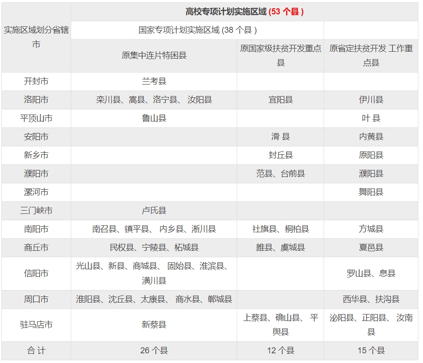Select the 26 个县 total cell
Viewport: 423px width, 363px height.
pyautogui.click(x=154, y=351)
